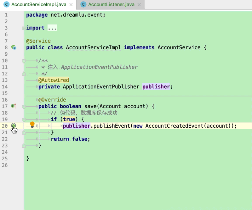Click the true condition on line 19
This screenshot has width=252, height=210.
(x=69, y=119)
